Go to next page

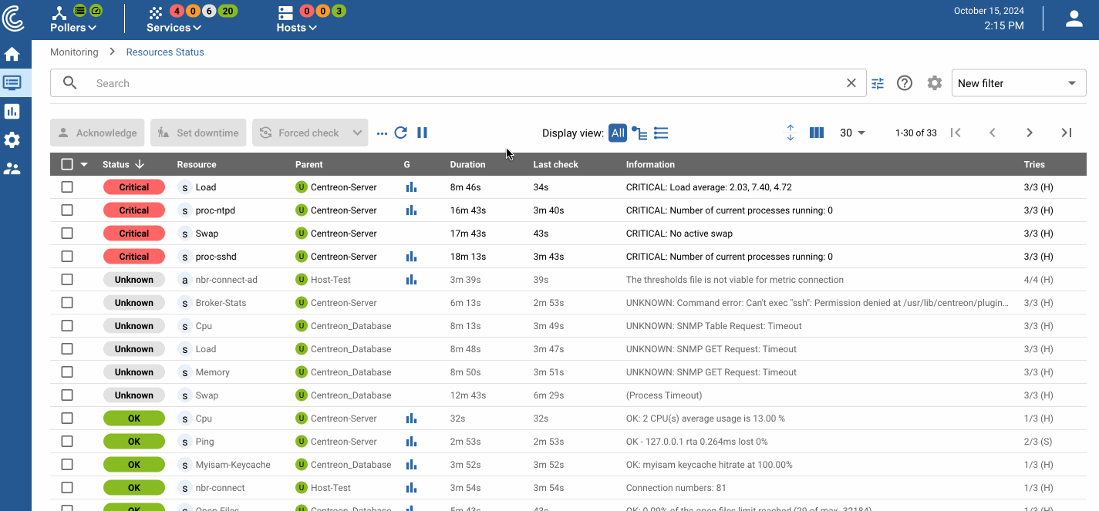coord(1030,133)
